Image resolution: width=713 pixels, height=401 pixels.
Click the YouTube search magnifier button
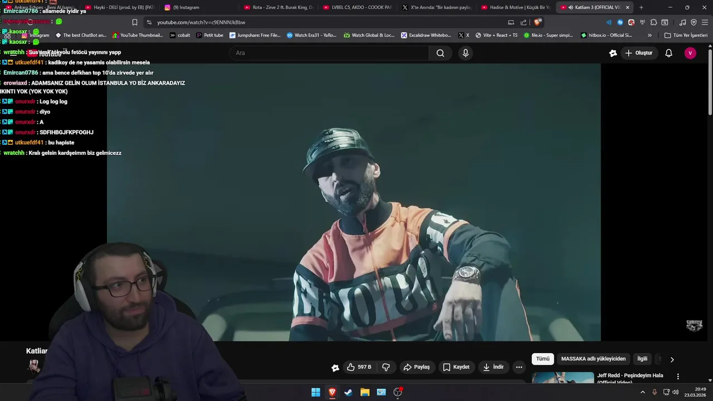pyautogui.click(x=440, y=53)
